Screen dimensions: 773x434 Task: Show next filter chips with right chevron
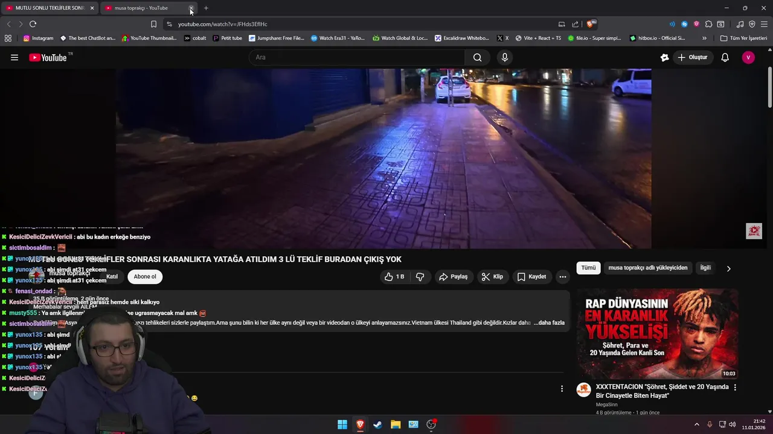pyautogui.click(x=728, y=268)
